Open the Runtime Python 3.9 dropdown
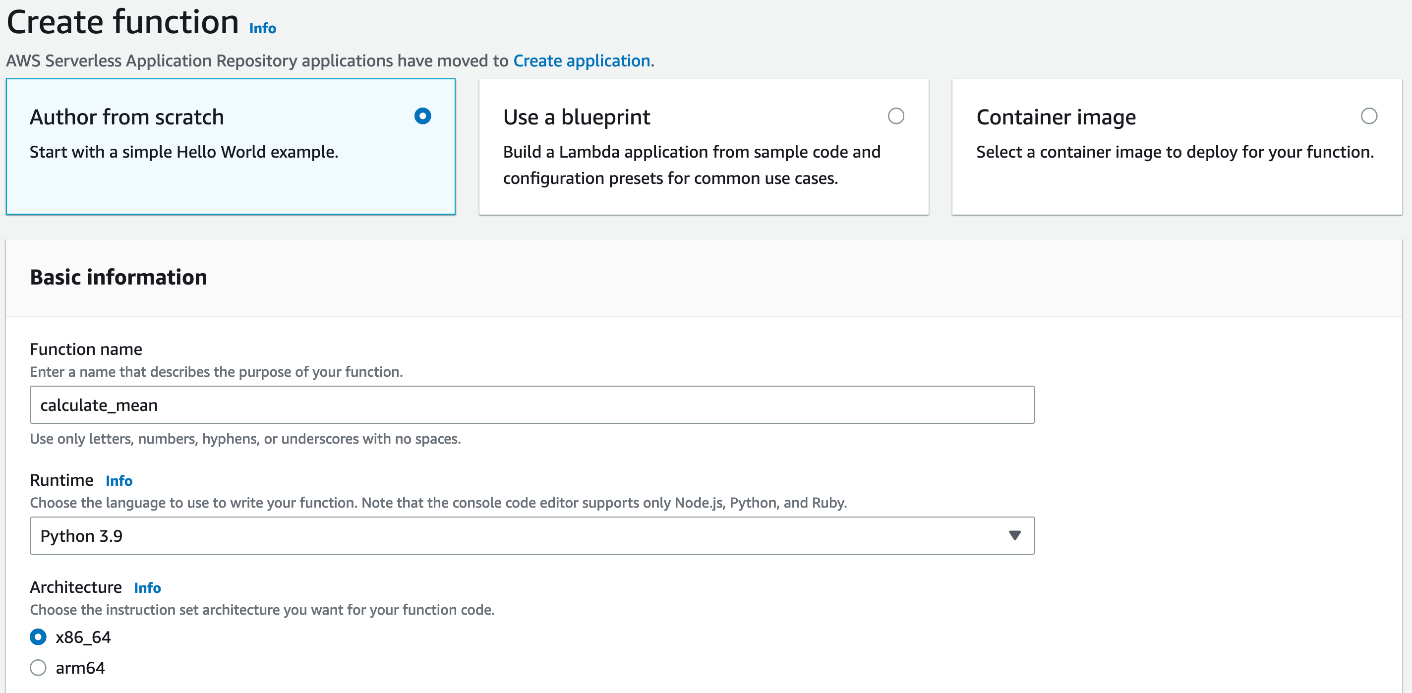Image resolution: width=1412 pixels, height=693 pixels. pos(531,536)
